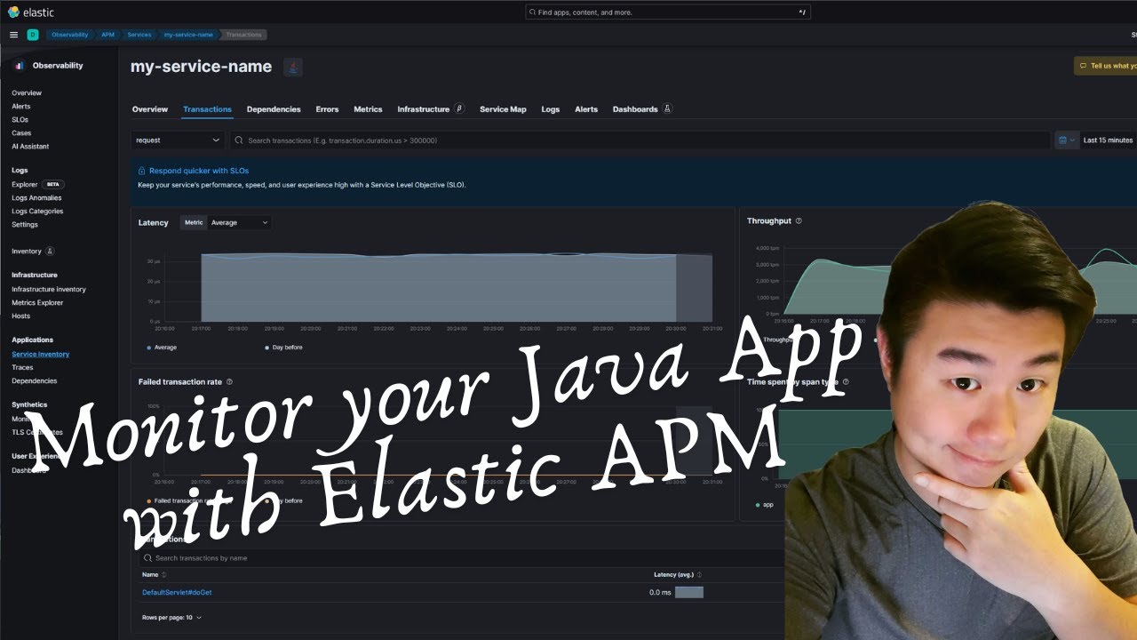Open the Dependencies tab
The image size is (1137, 640).
click(274, 109)
